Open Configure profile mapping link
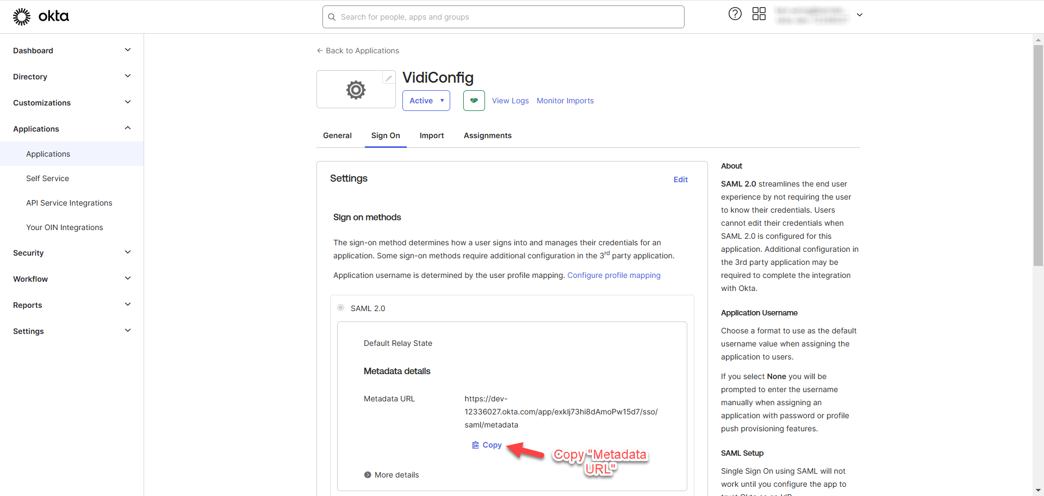The width and height of the screenshot is (1044, 496). [613, 275]
